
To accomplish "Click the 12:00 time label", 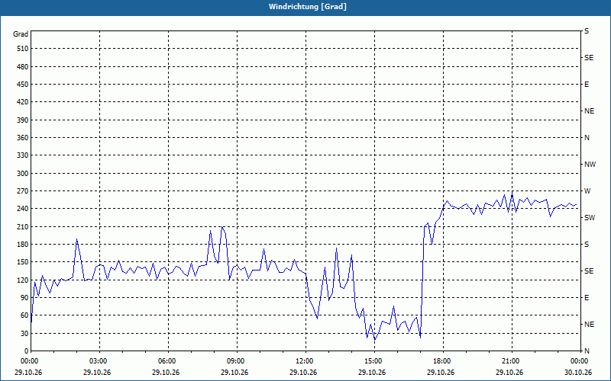I will click(303, 361).
